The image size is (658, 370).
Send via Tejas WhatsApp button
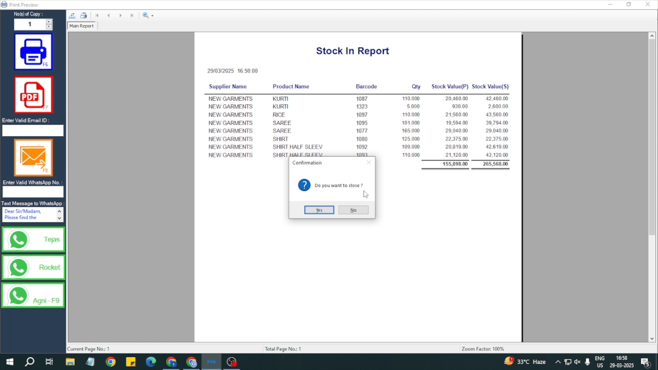click(x=33, y=239)
